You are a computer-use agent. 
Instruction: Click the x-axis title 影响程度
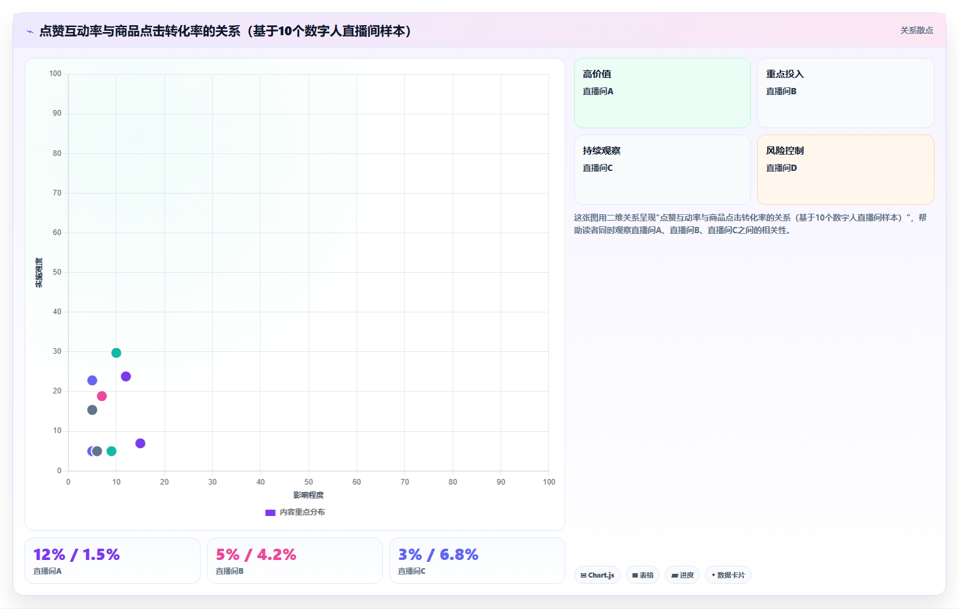click(308, 495)
